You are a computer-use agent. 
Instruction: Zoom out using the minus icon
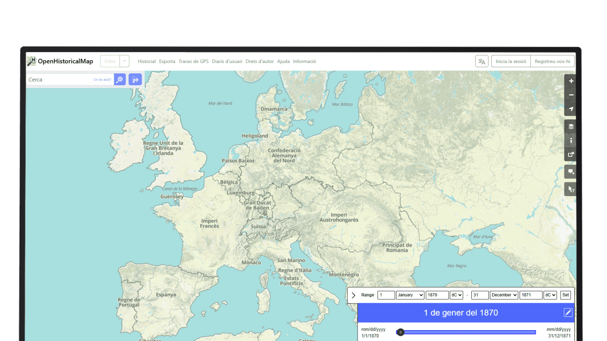pos(570,95)
